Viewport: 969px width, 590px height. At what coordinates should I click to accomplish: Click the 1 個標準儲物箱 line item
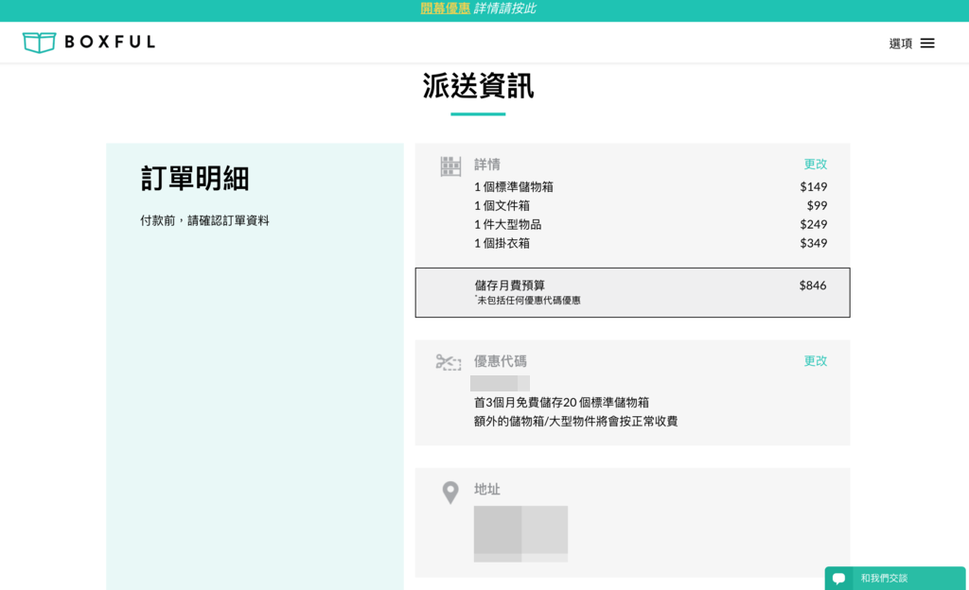[519, 187]
